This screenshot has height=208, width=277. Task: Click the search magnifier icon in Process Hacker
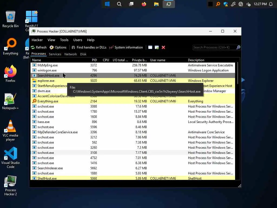point(238,47)
